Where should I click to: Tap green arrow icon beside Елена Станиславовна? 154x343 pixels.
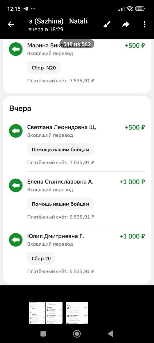click(16, 185)
